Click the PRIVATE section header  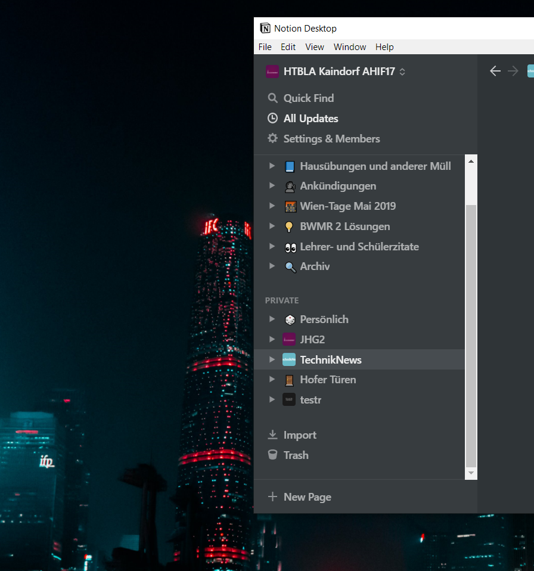(282, 300)
